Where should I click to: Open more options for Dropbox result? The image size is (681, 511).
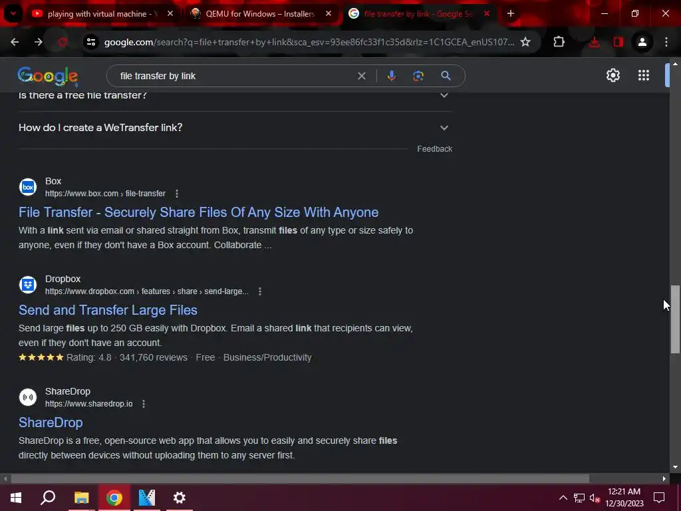260,291
